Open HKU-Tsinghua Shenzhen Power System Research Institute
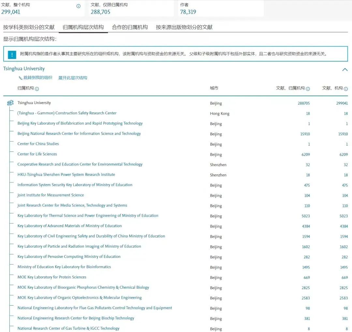352x332 pixels. click(66, 174)
